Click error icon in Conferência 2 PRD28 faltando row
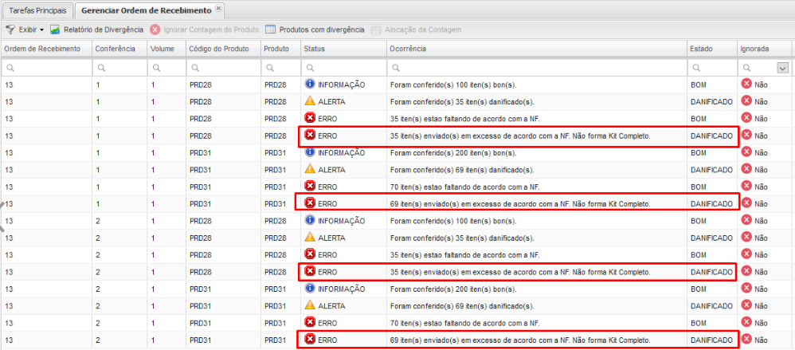795x350 pixels. 311,254
